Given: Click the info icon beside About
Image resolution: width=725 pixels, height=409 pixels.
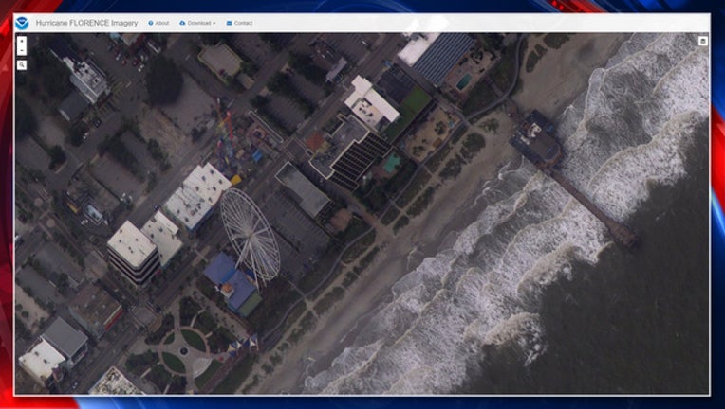Looking at the screenshot, I should (151, 23).
